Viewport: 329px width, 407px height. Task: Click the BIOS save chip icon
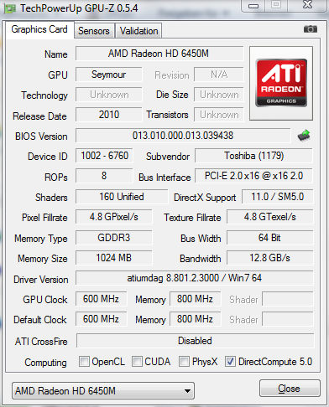pyautogui.click(x=304, y=136)
